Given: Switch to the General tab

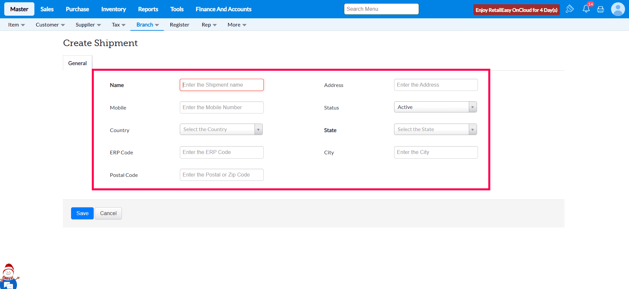Looking at the screenshot, I should click(77, 63).
